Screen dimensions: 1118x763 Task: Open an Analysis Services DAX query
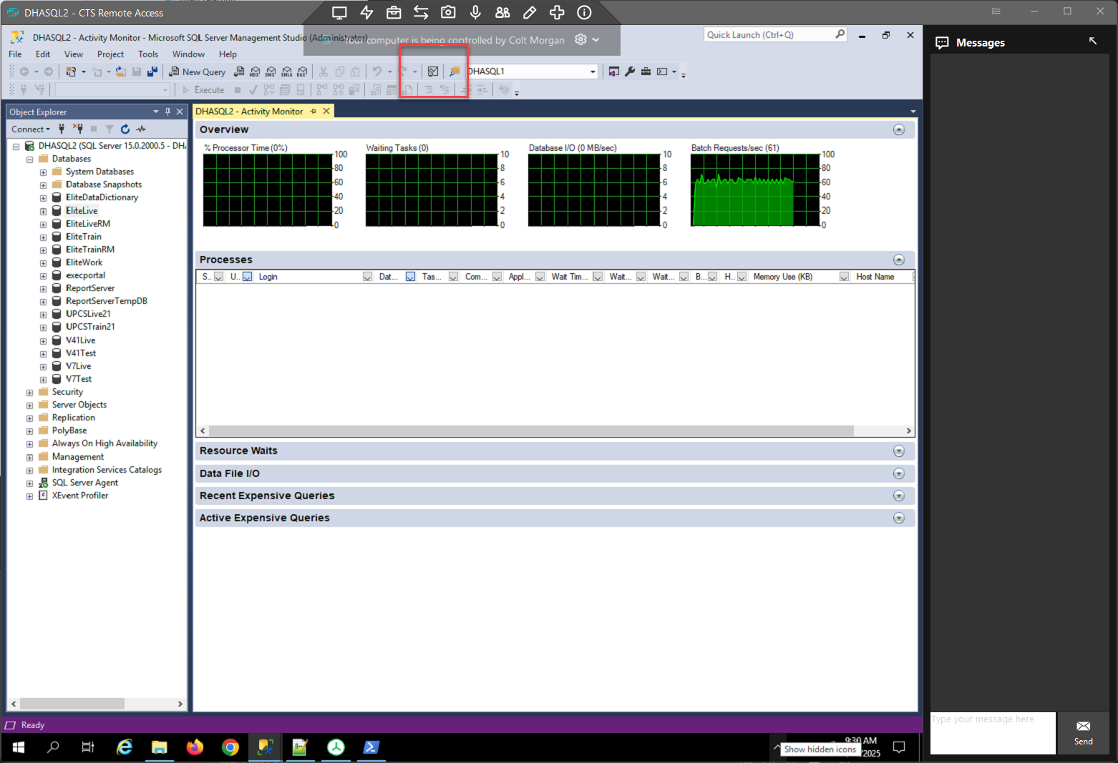coord(302,72)
